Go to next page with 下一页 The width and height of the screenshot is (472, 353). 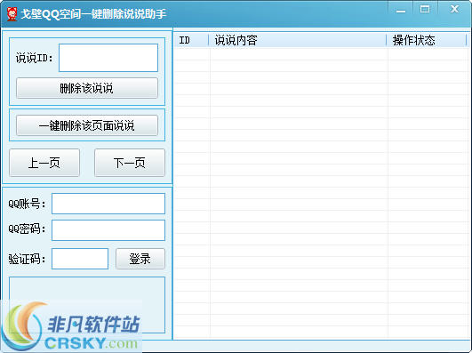pos(130,163)
